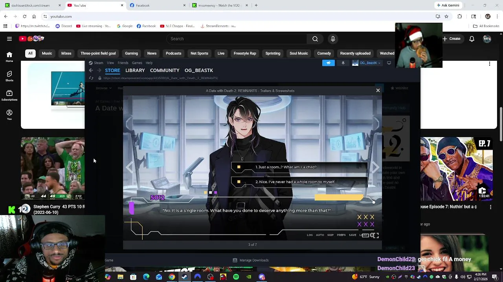The image size is (503, 282).
Task: Open Steam from the taskbar
Action: pyautogui.click(x=184, y=277)
